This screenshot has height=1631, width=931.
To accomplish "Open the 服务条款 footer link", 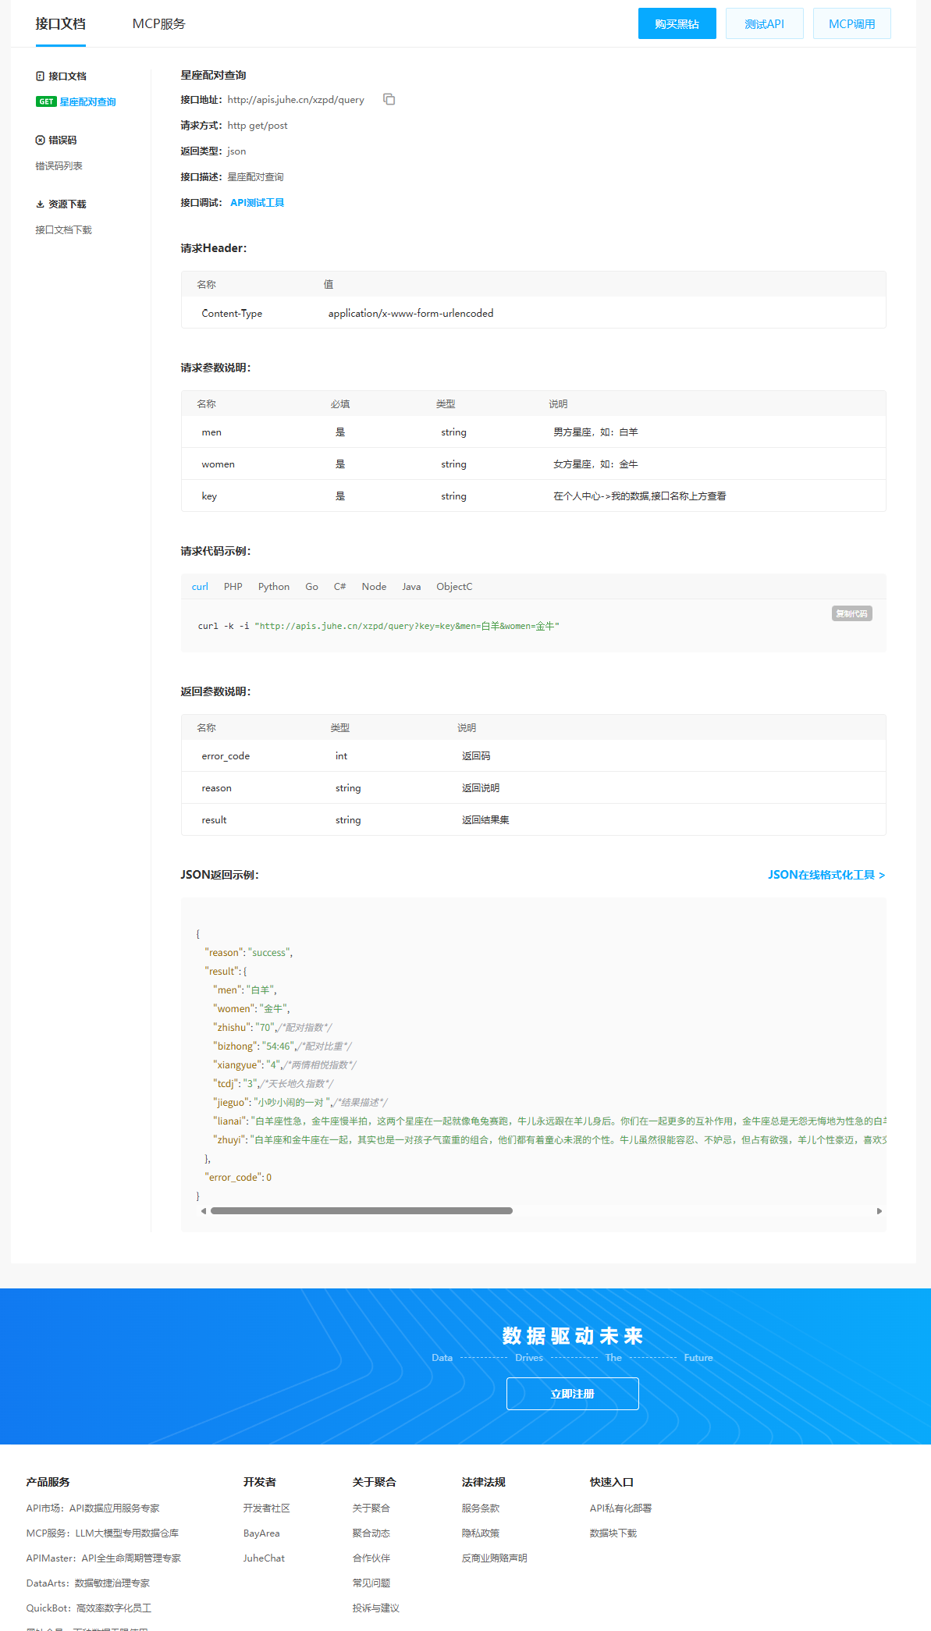I will pyautogui.click(x=481, y=1508).
